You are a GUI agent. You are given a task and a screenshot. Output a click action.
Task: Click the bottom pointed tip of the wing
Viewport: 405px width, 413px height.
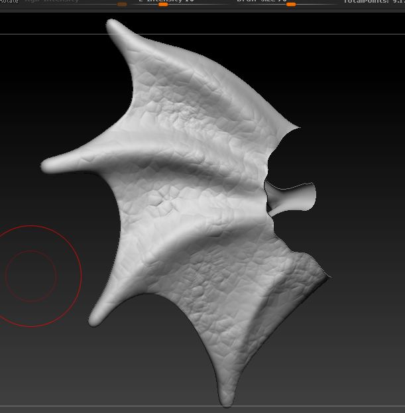[227, 399]
